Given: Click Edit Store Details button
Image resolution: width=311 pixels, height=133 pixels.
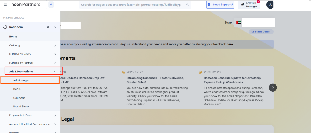Looking at the screenshot, I should [x=261, y=32].
